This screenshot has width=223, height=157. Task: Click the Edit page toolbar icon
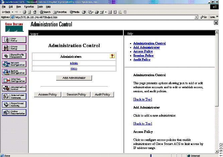click(102, 12)
